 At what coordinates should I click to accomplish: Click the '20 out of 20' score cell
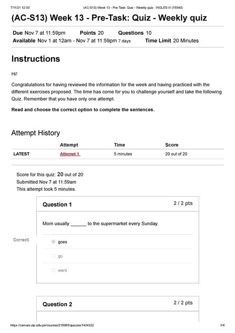pyautogui.click(x=176, y=154)
